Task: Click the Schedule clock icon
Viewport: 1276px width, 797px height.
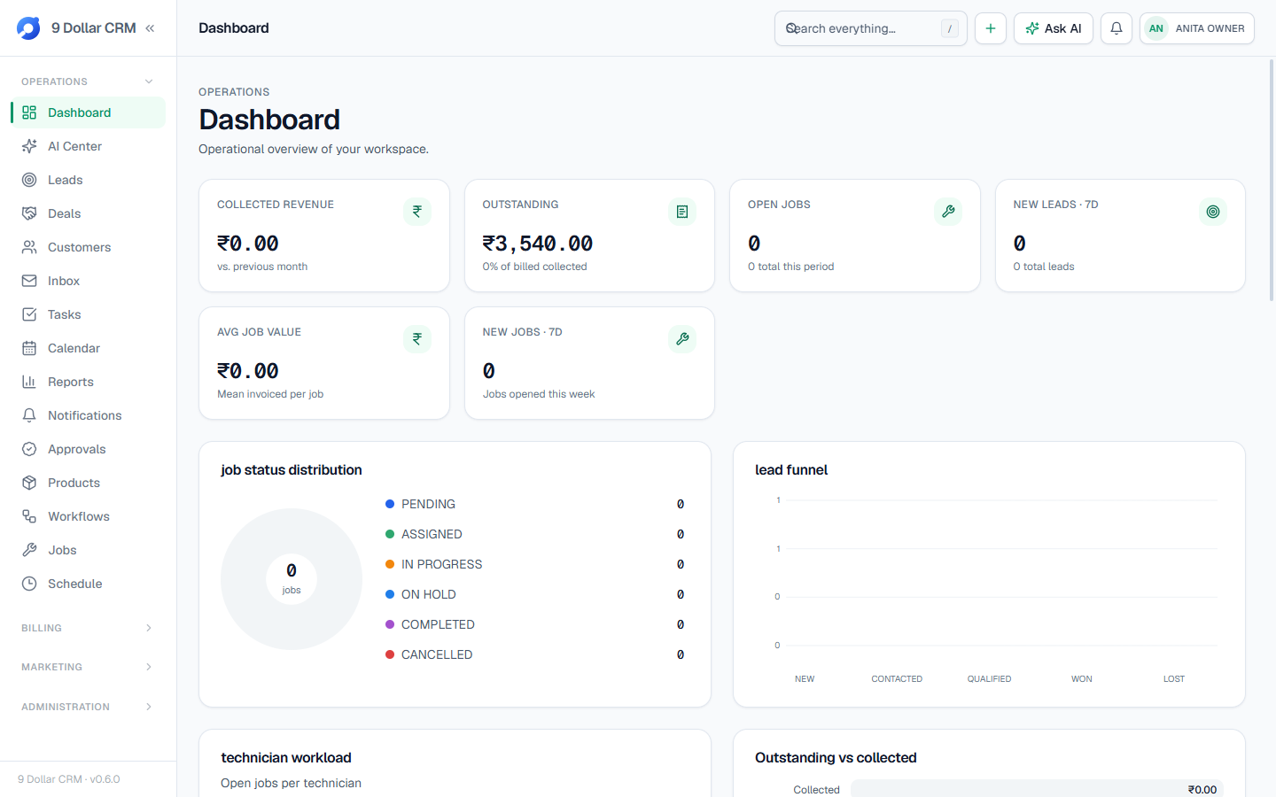Action: click(29, 584)
